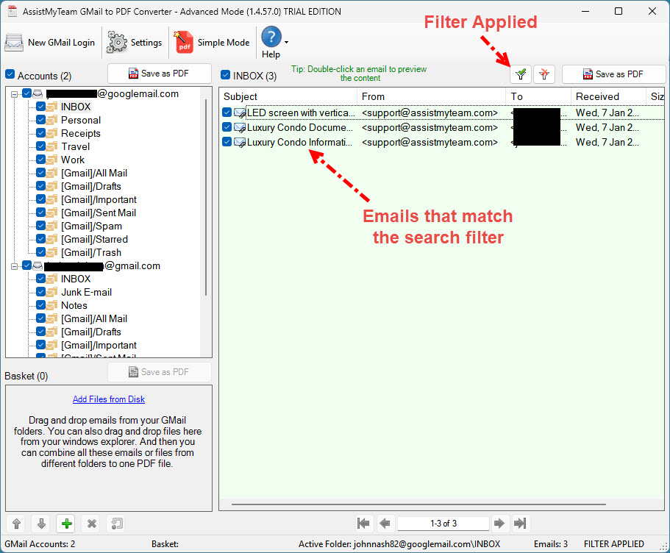This screenshot has height=553, width=670.
Task: Move basket item up with arrow icon
Action: tap(17, 524)
